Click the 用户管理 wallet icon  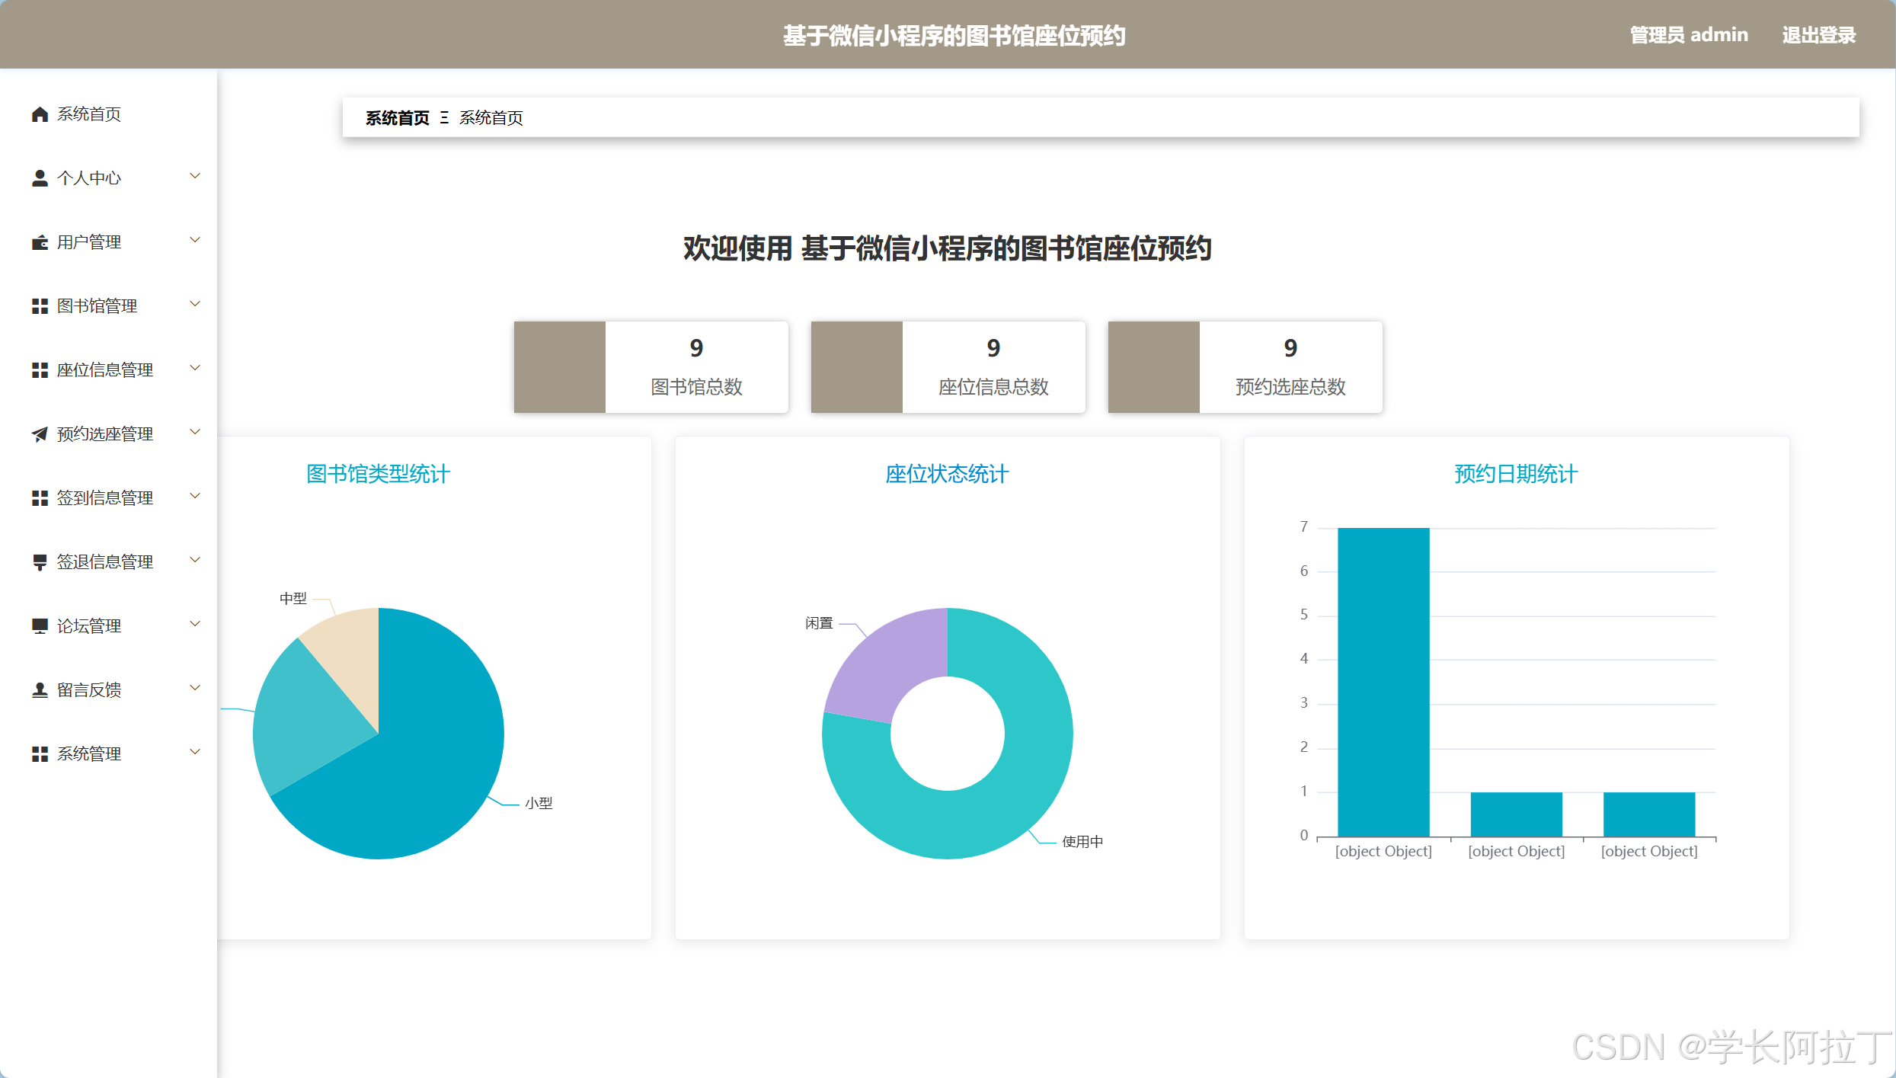[x=40, y=242]
